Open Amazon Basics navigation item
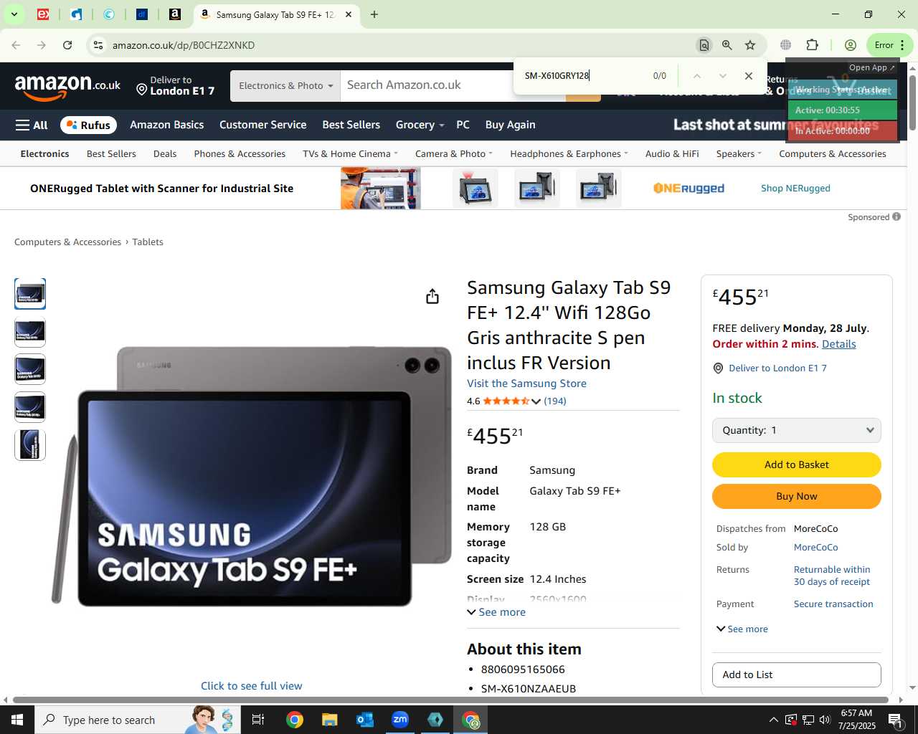 pos(167,125)
